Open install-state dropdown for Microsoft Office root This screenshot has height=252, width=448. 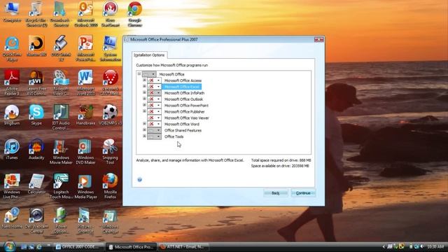click(x=149, y=74)
